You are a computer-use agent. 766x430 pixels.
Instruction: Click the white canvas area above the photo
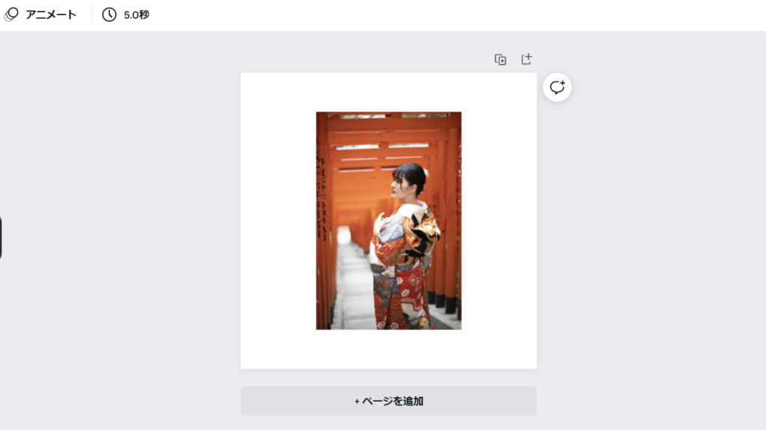(x=388, y=92)
